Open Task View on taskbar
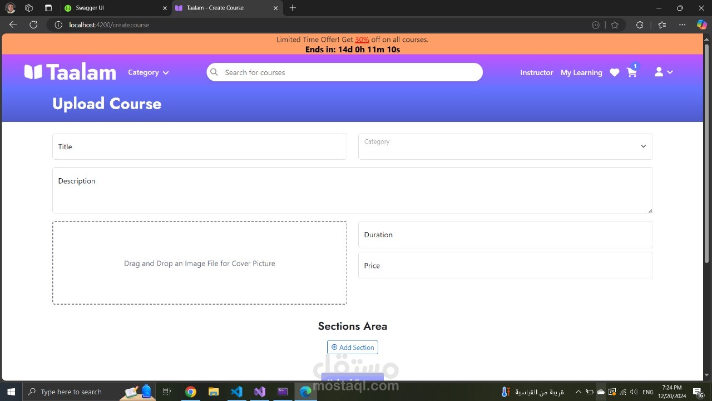Screen dimensions: 712x401 click(x=167, y=392)
